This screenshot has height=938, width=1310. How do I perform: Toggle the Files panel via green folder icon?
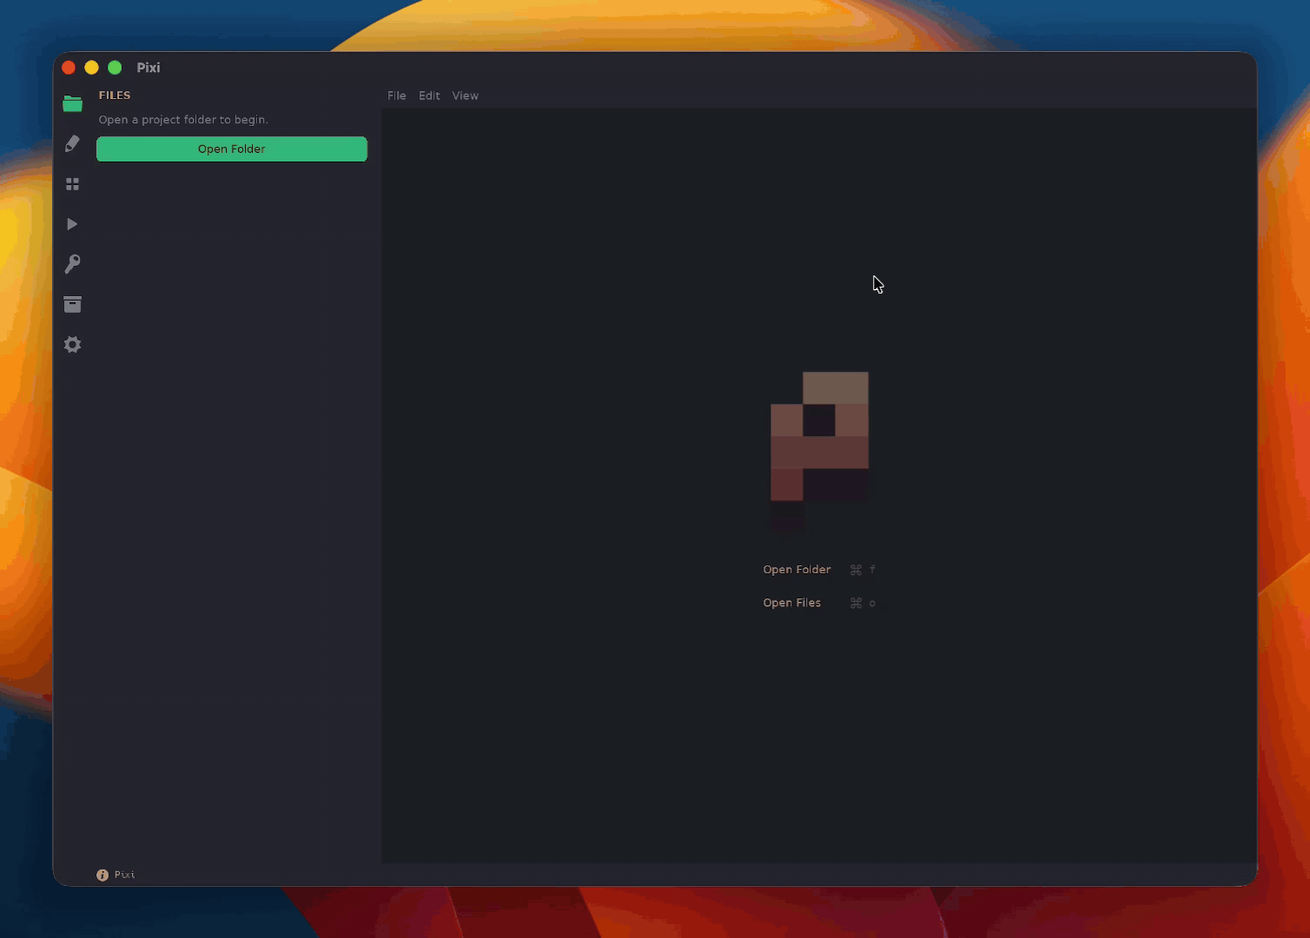[72, 102]
